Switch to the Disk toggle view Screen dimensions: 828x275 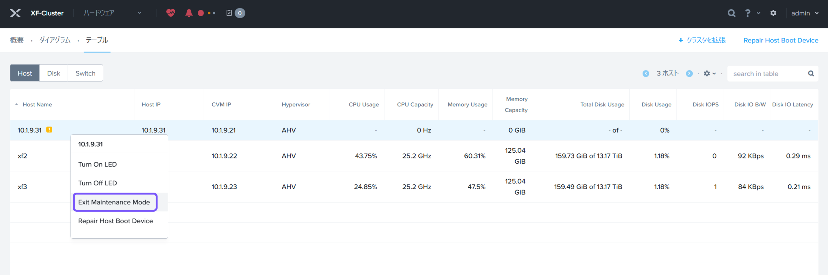point(53,73)
